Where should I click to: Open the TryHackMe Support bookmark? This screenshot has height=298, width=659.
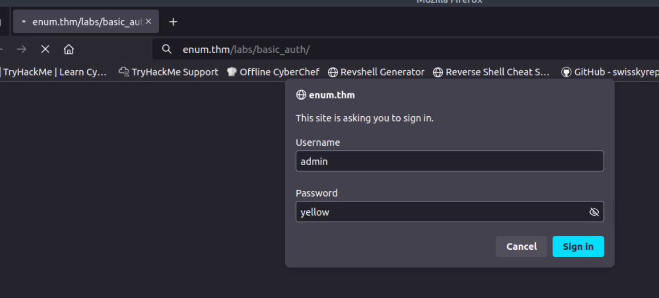169,72
